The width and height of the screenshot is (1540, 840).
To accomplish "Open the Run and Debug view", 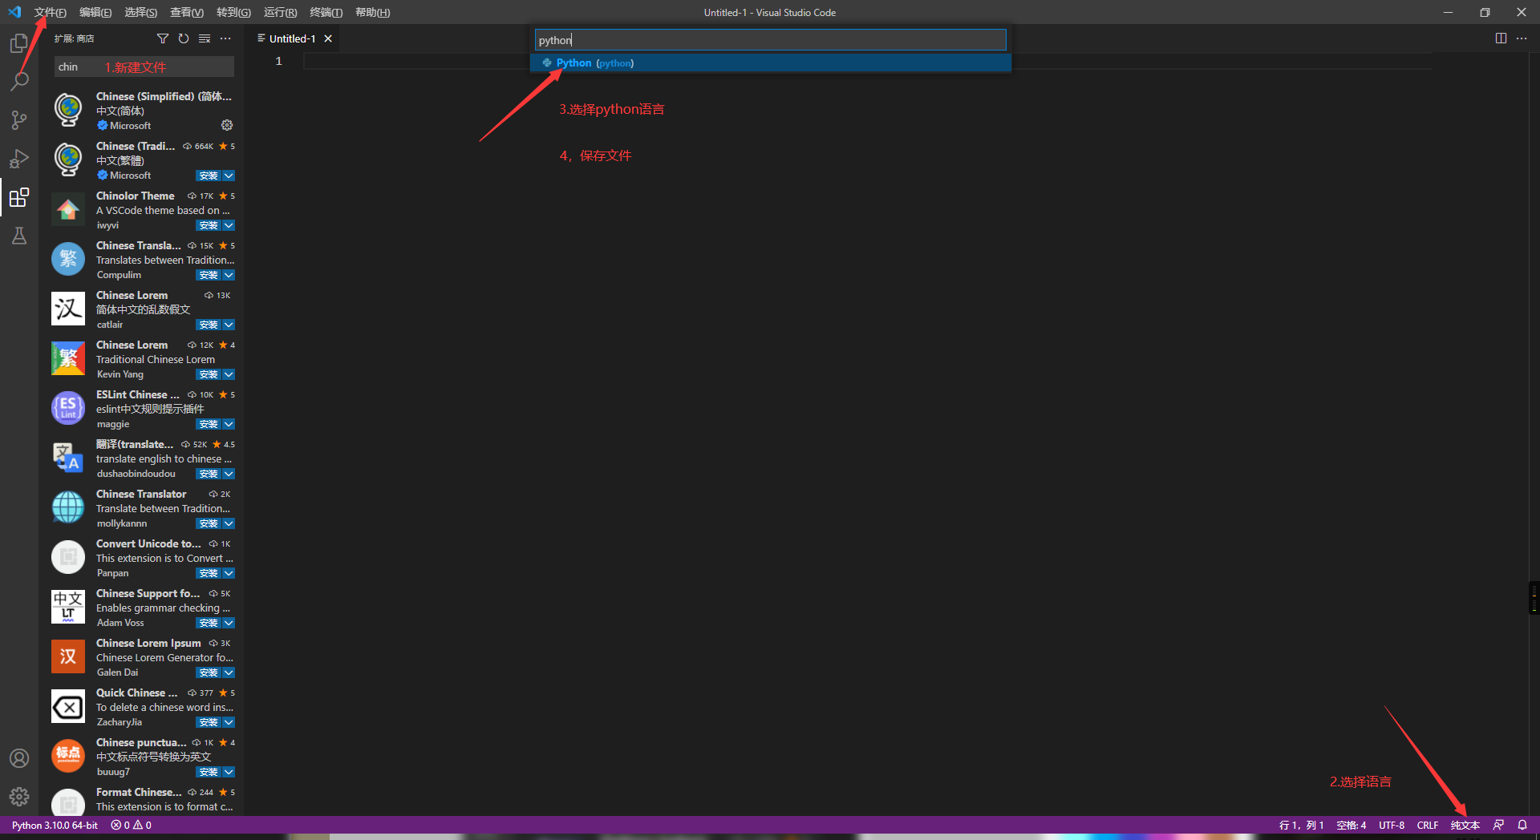I will tap(19, 158).
